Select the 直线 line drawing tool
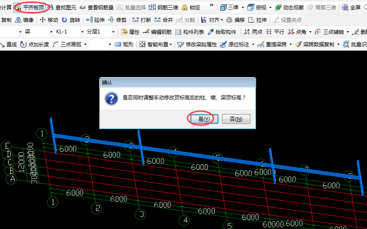This screenshot has width=367, height=229. [9, 44]
